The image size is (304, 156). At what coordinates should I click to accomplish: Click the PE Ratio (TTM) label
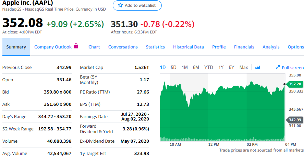(95, 92)
